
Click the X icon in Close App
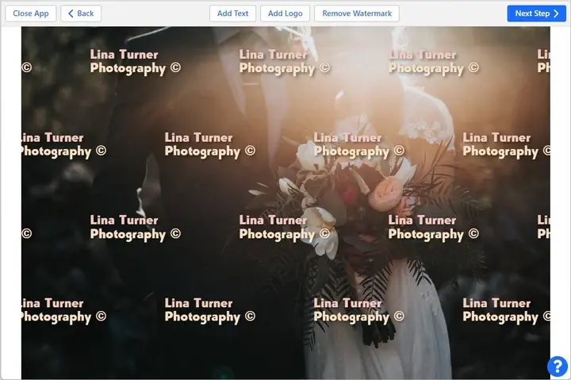[31, 13]
